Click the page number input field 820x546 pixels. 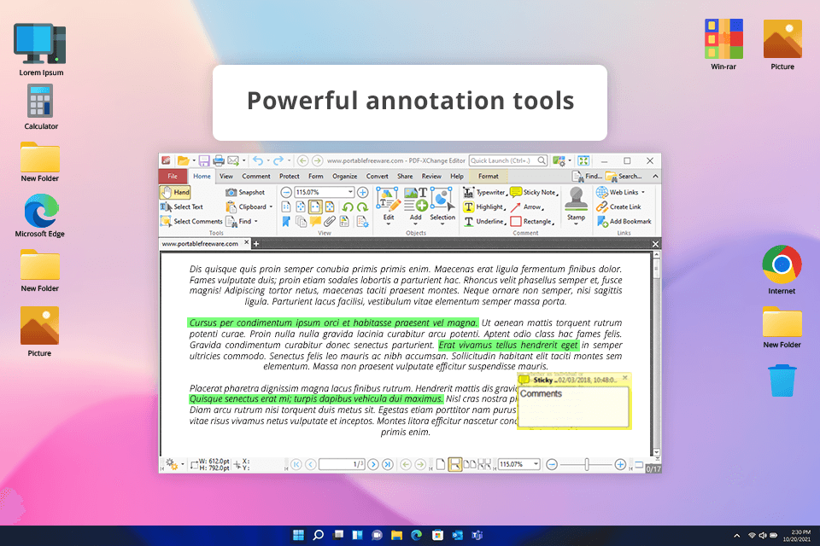342,464
